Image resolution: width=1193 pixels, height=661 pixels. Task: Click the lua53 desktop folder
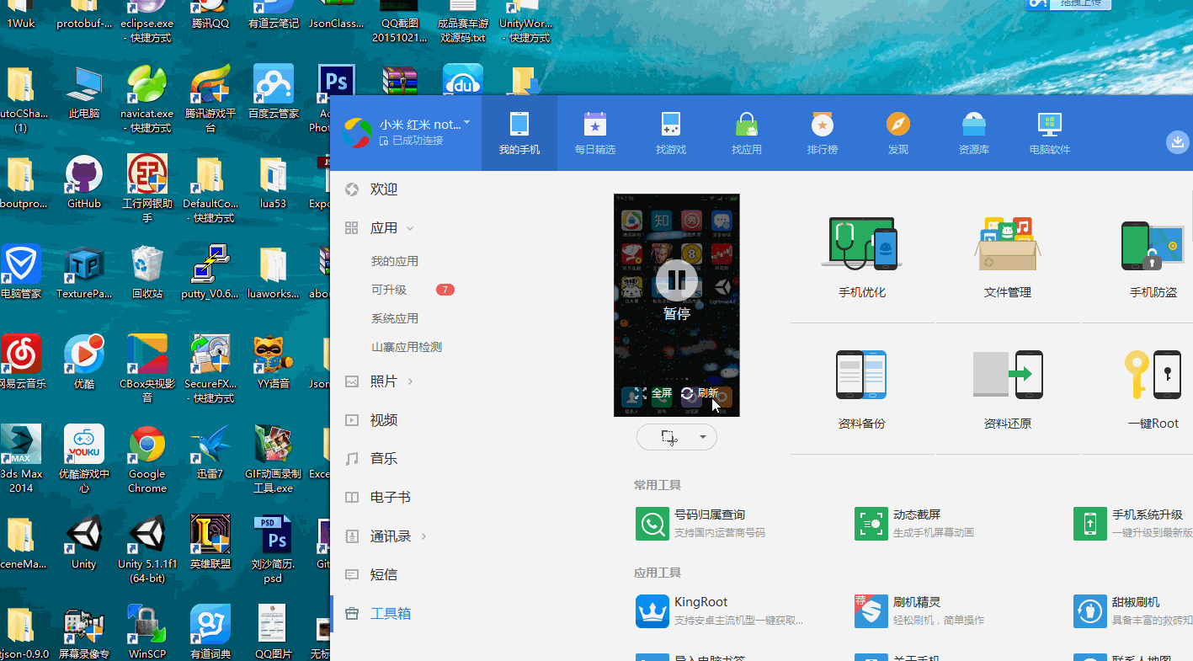click(274, 182)
